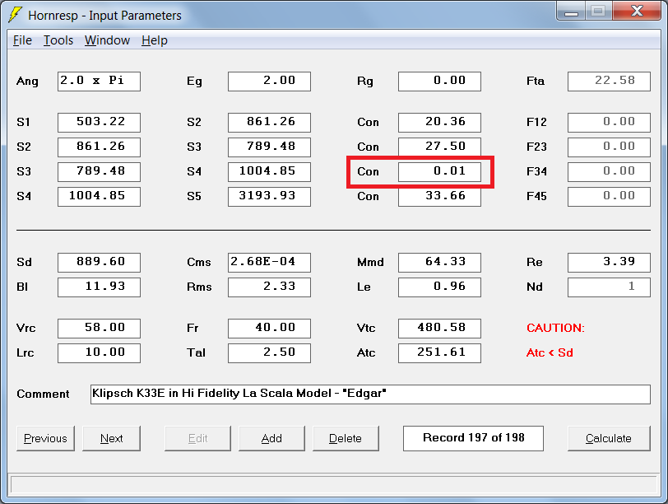Viewport: 668px width, 504px height.
Task: Select the Con field showing 0.01
Action: (439, 172)
